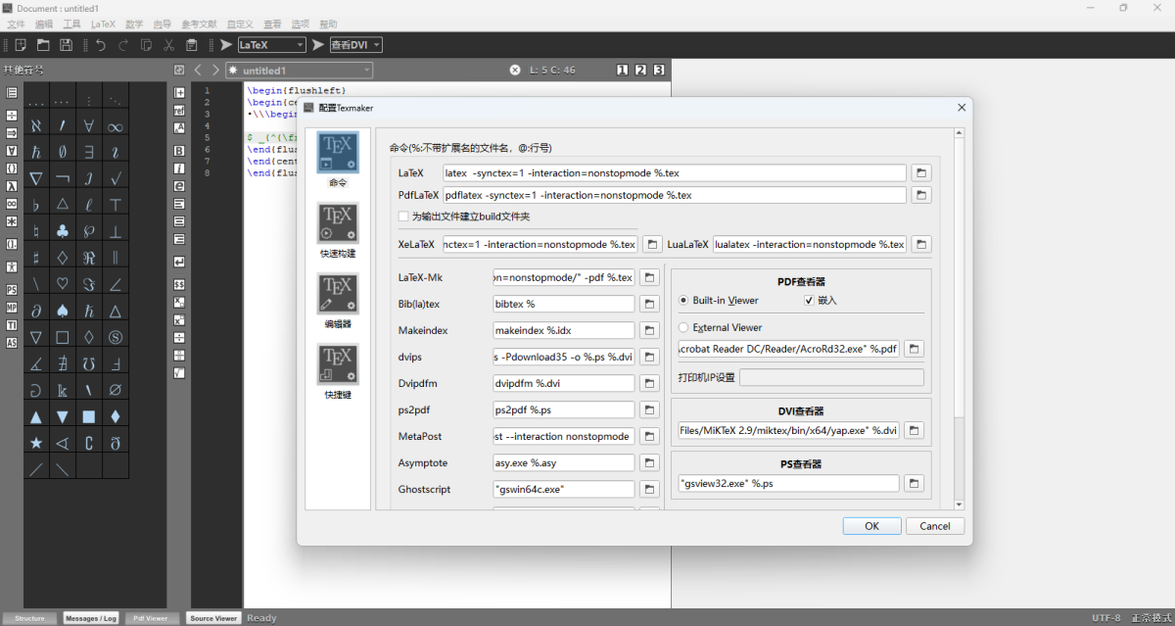The height and width of the screenshot is (626, 1175).
Task: Click the OK button in the config dialog
Action: click(871, 526)
